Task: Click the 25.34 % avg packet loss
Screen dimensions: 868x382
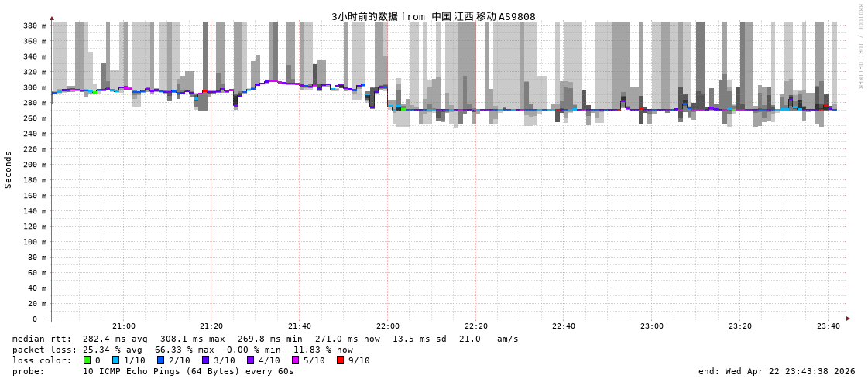Action: (112, 350)
